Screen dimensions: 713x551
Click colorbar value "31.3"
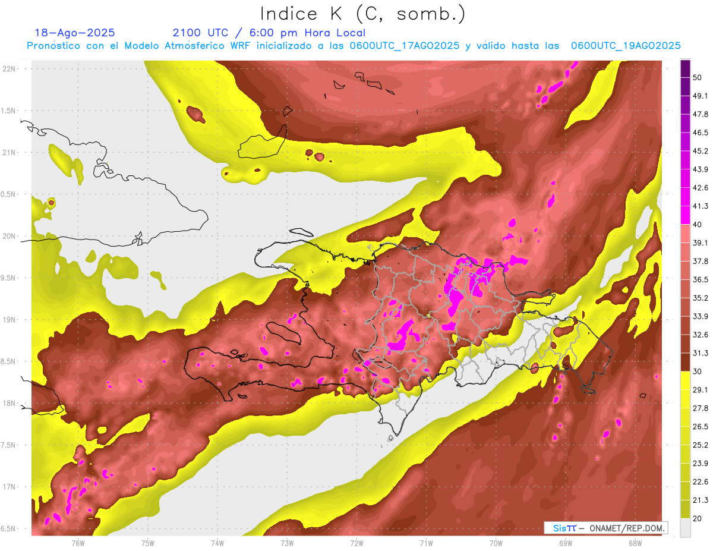click(x=701, y=353)
